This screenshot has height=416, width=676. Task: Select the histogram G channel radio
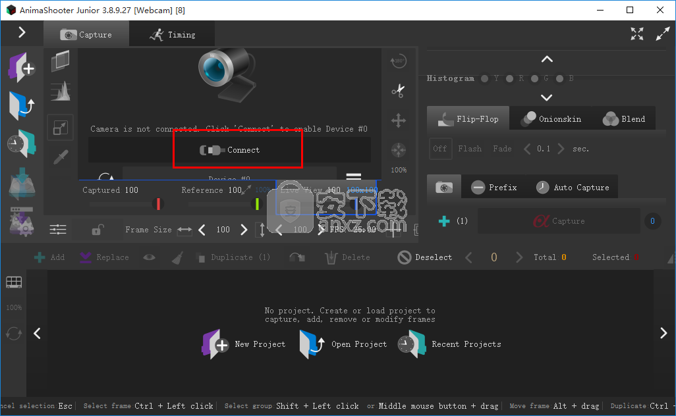(534, 78)
